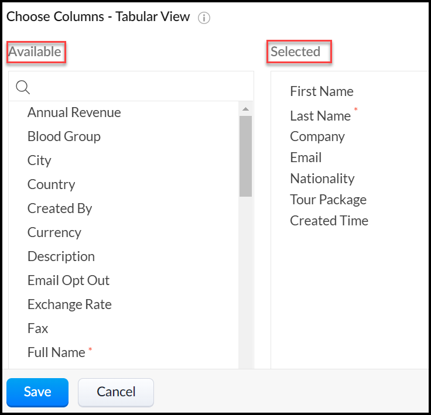Click Full Name in Available list

coord(56,352)
